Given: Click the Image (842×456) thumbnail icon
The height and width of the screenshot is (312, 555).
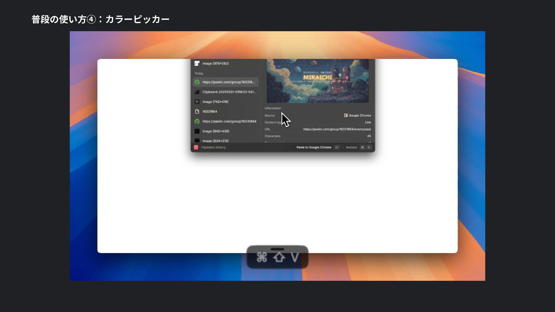Looking at the screenshot, I should coord(197,131).
